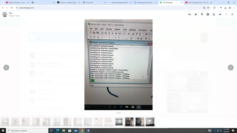Open Microsoft Store from the taskbar

[70, 131]
